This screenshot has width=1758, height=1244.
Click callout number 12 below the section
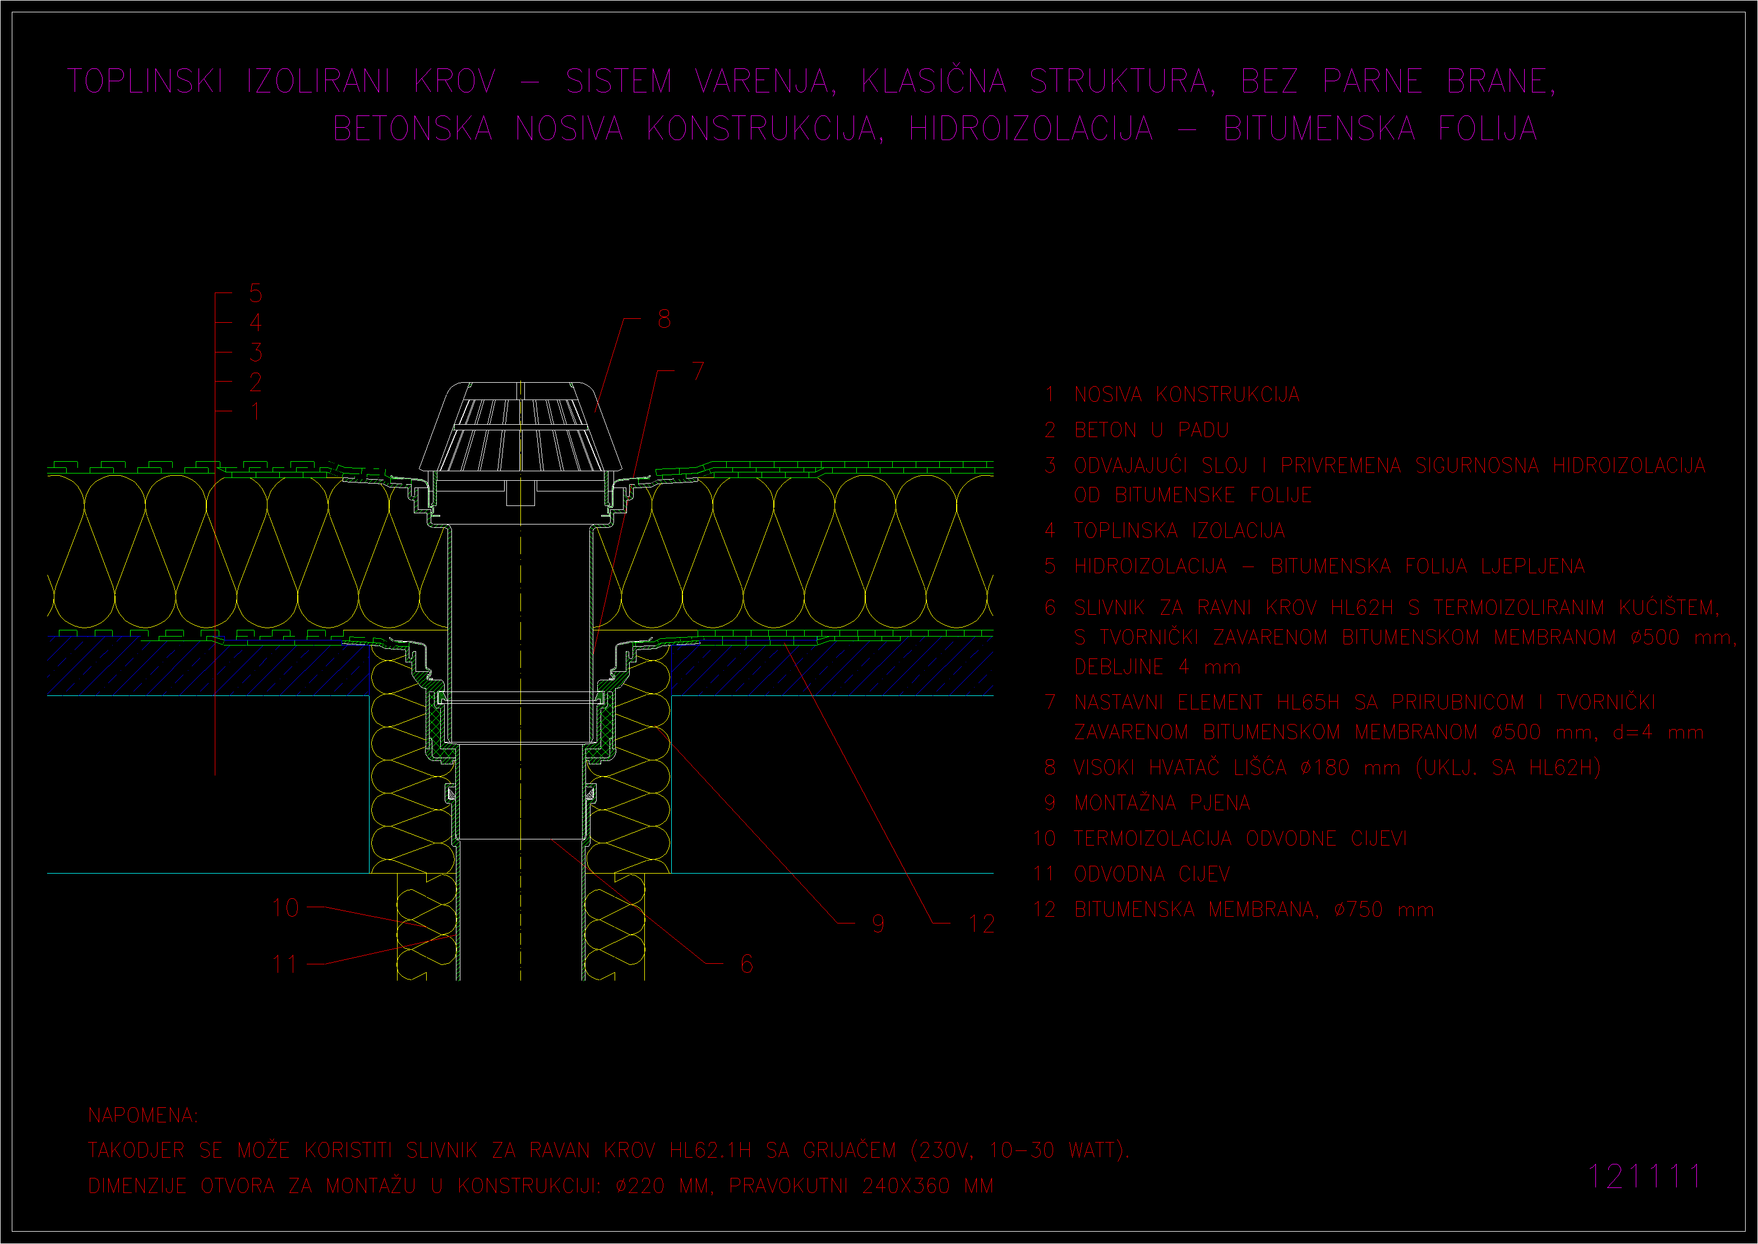point(982,924)
